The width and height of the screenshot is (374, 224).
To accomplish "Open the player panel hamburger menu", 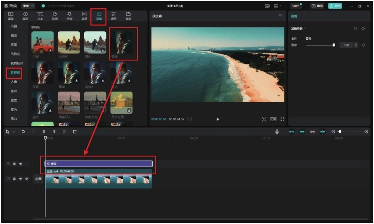I will point(280,16).
